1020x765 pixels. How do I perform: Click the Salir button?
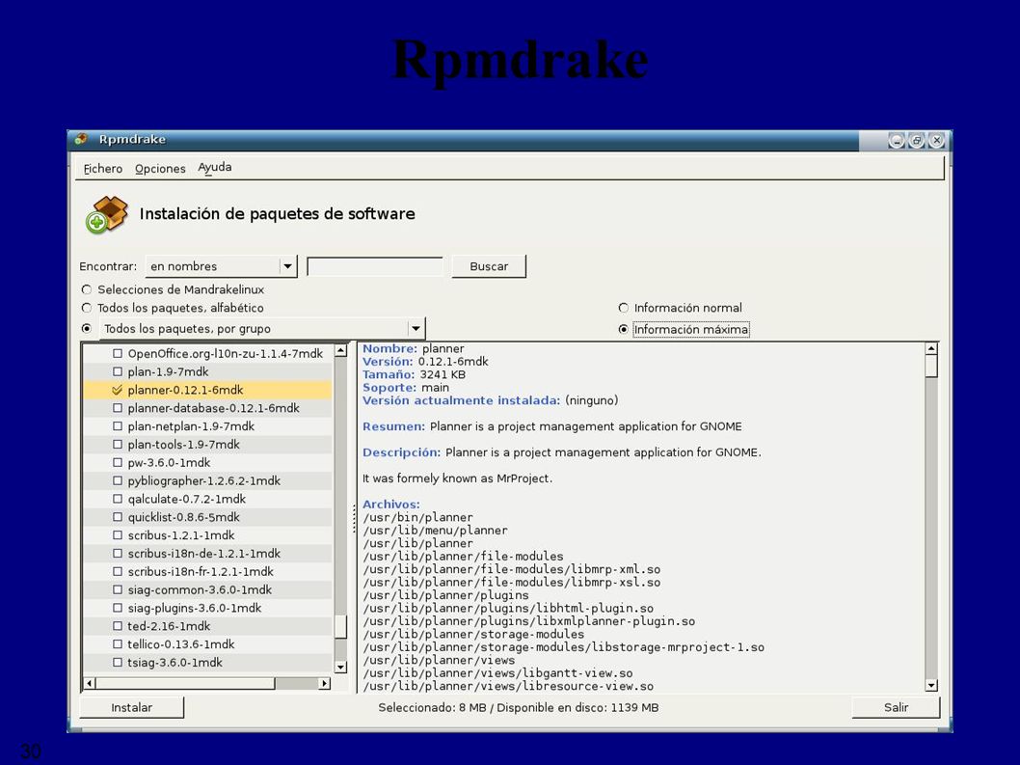coord(896,708)
